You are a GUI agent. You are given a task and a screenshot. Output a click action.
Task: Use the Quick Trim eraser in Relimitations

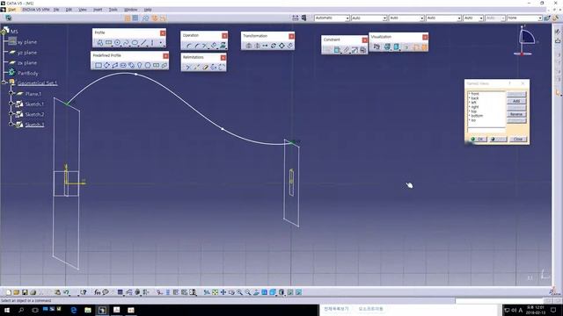click(x=205, y=67)
